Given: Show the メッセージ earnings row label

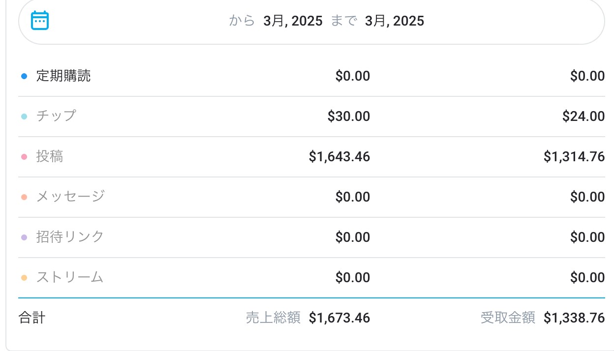Looking at the screenshot, I should (x=70, y=197).
